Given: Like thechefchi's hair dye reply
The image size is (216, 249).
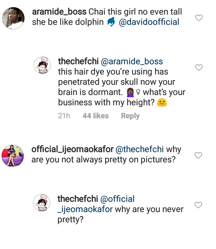Looking at the screenshot, I should pyautogui.click(x=199, y=67).
